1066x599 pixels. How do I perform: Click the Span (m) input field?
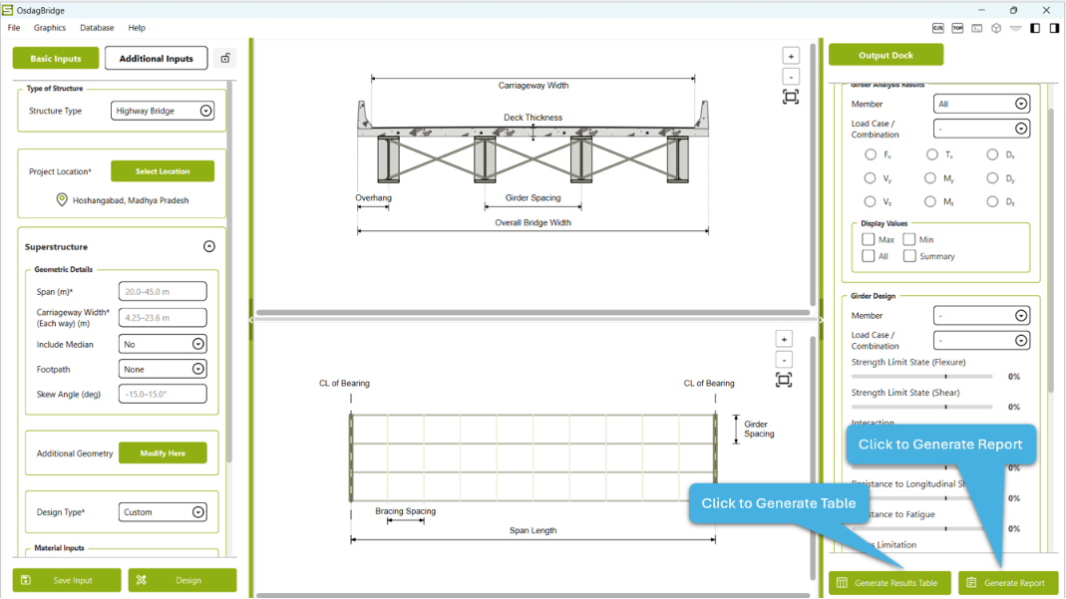click(x=163, y=291)
